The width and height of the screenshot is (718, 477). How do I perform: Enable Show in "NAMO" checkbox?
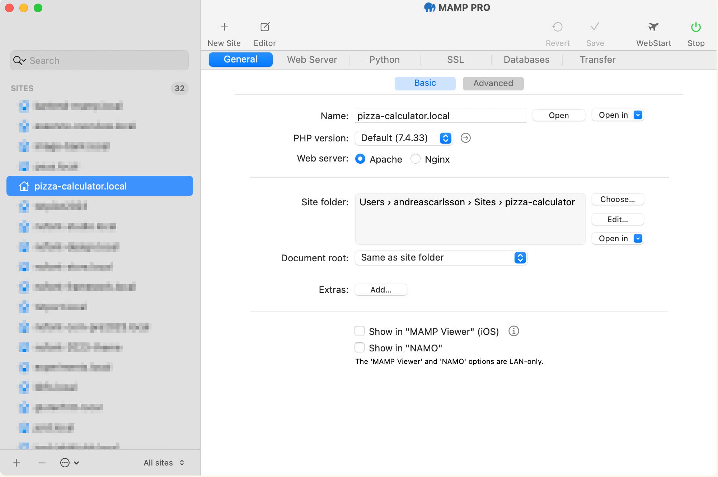pyautogui.click(x=359, y=347)
